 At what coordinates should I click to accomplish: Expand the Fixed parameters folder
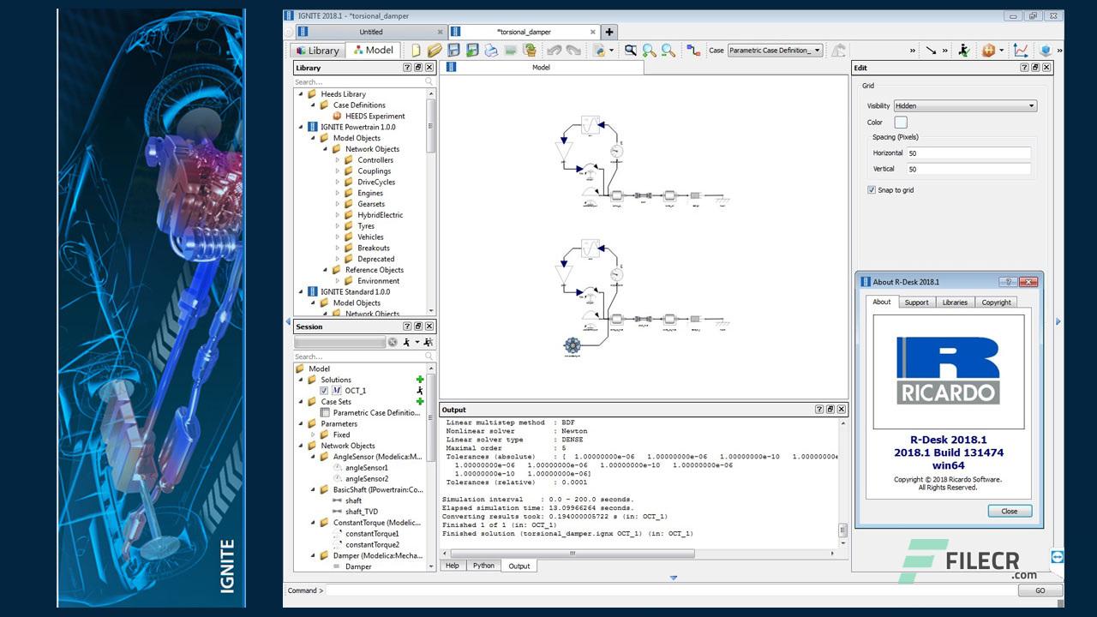pos(314,434)
